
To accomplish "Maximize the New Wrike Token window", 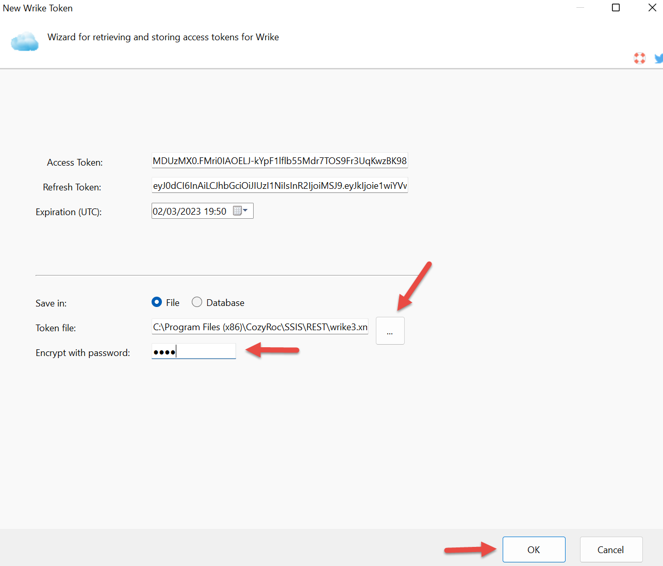I will pyautogui.click(x=616, y=8).
